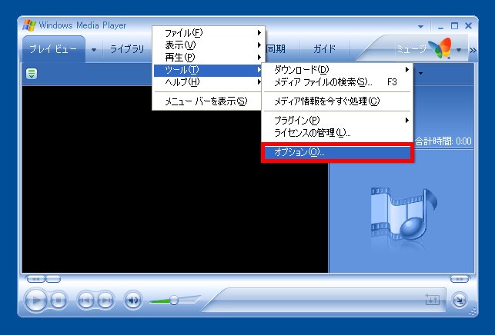Open the 表示(V) submenu
Image resolution: width=495 pixels, height=335 pixels.
click(209, 45)
